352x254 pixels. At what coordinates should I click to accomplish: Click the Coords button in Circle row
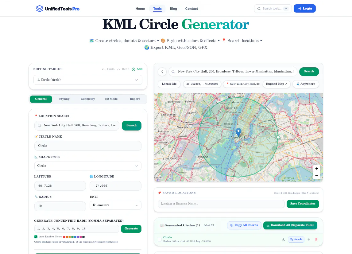tap(296, 239)
